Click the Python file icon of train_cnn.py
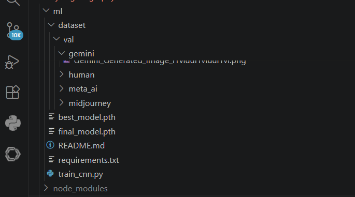Image resolution: width=355 pixels, height=197 pixels. coord(50,174)
